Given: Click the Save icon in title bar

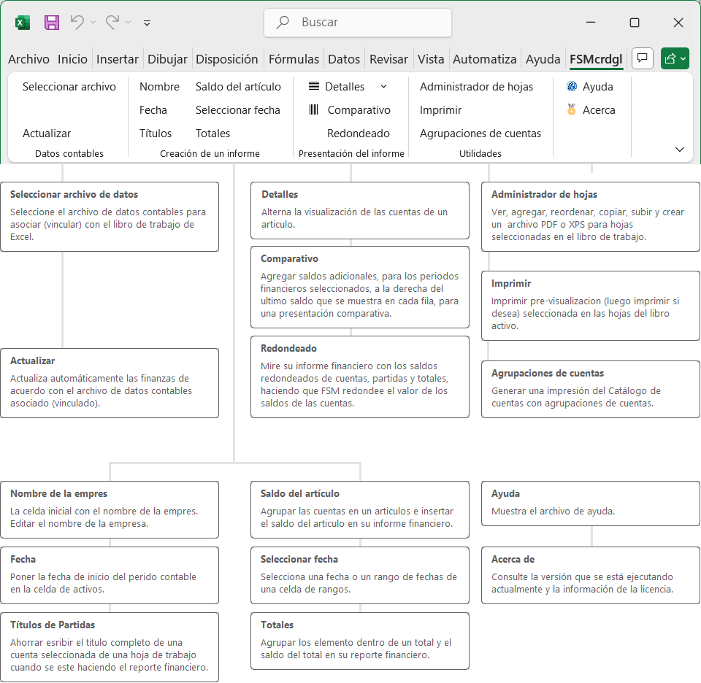Looking at the screenshot, I should 52,23.
